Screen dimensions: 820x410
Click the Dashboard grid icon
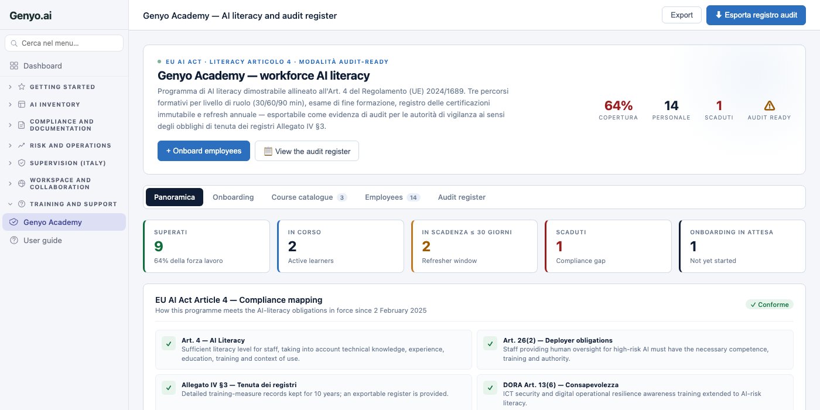[14, 66]
